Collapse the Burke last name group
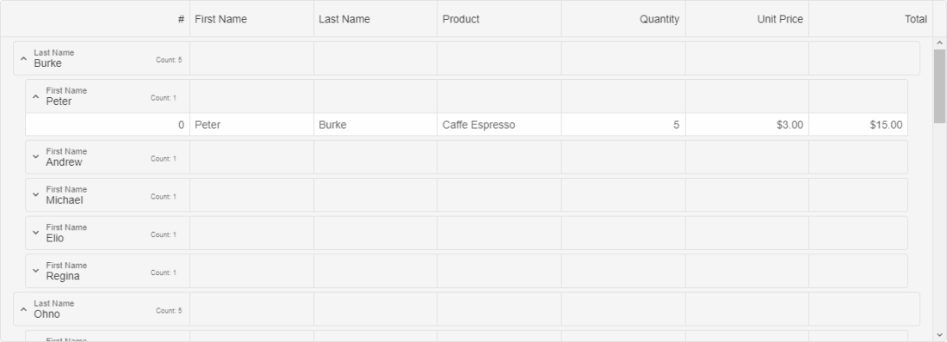The width and height of the screenshot is (947, 342). (x=23, y=58)
